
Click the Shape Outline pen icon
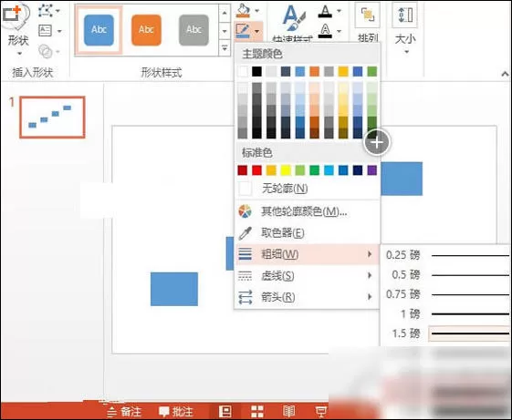244,31
